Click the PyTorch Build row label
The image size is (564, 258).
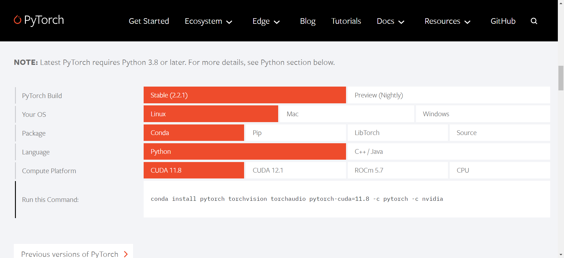pyautogui.click(x=42, y=96)
